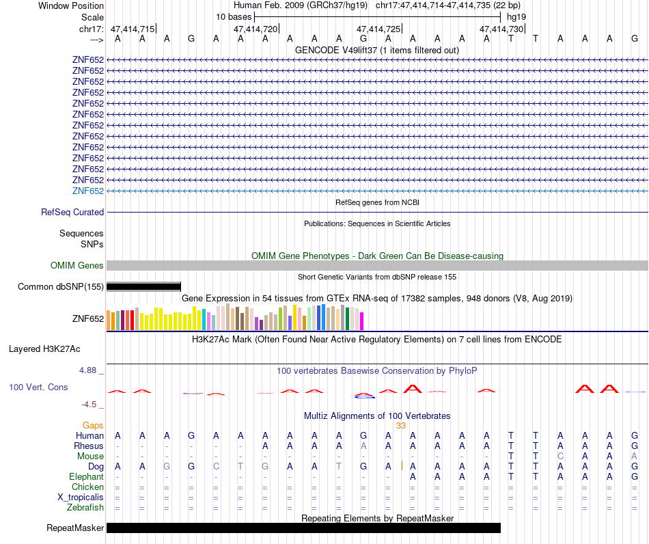This screenshot has width=649, height=544.
Task: Open 100 vertebrates Basewise Conservation by PhyloP title
Action: click(x=377, y=370)
